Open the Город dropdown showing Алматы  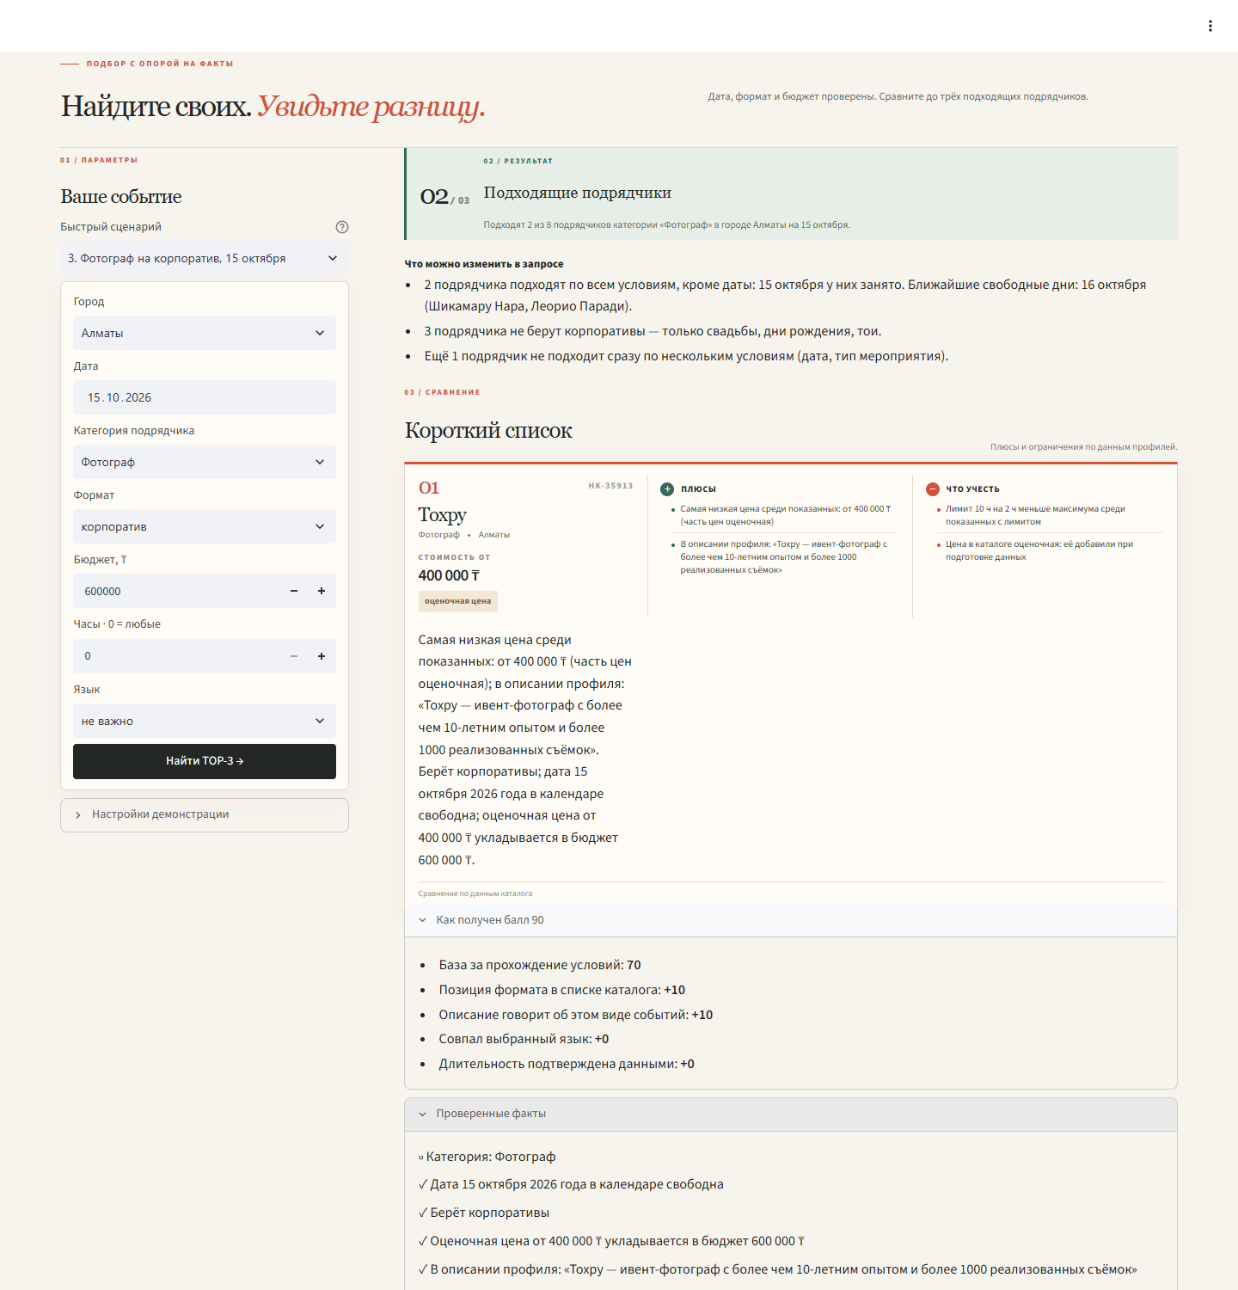[205, 333]
